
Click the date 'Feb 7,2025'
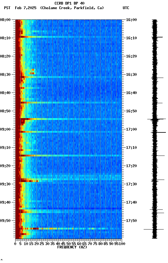click(26, 8)
